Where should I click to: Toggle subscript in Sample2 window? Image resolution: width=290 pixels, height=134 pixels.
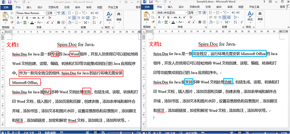180,17
